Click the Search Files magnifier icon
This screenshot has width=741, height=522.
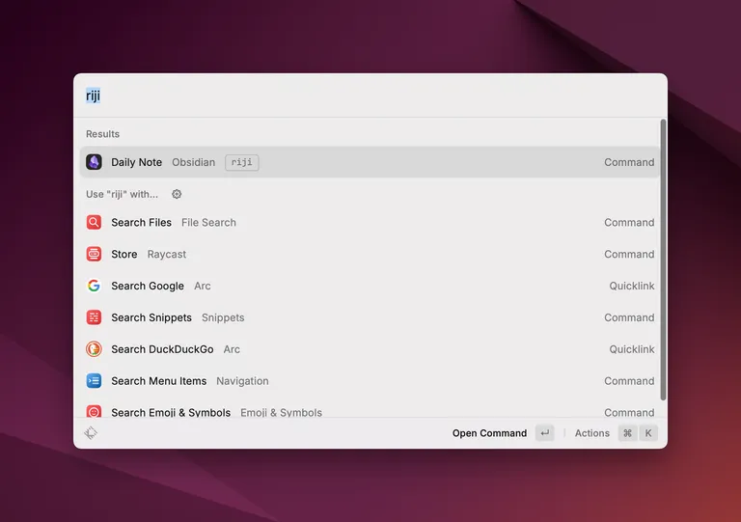point(94,223)
